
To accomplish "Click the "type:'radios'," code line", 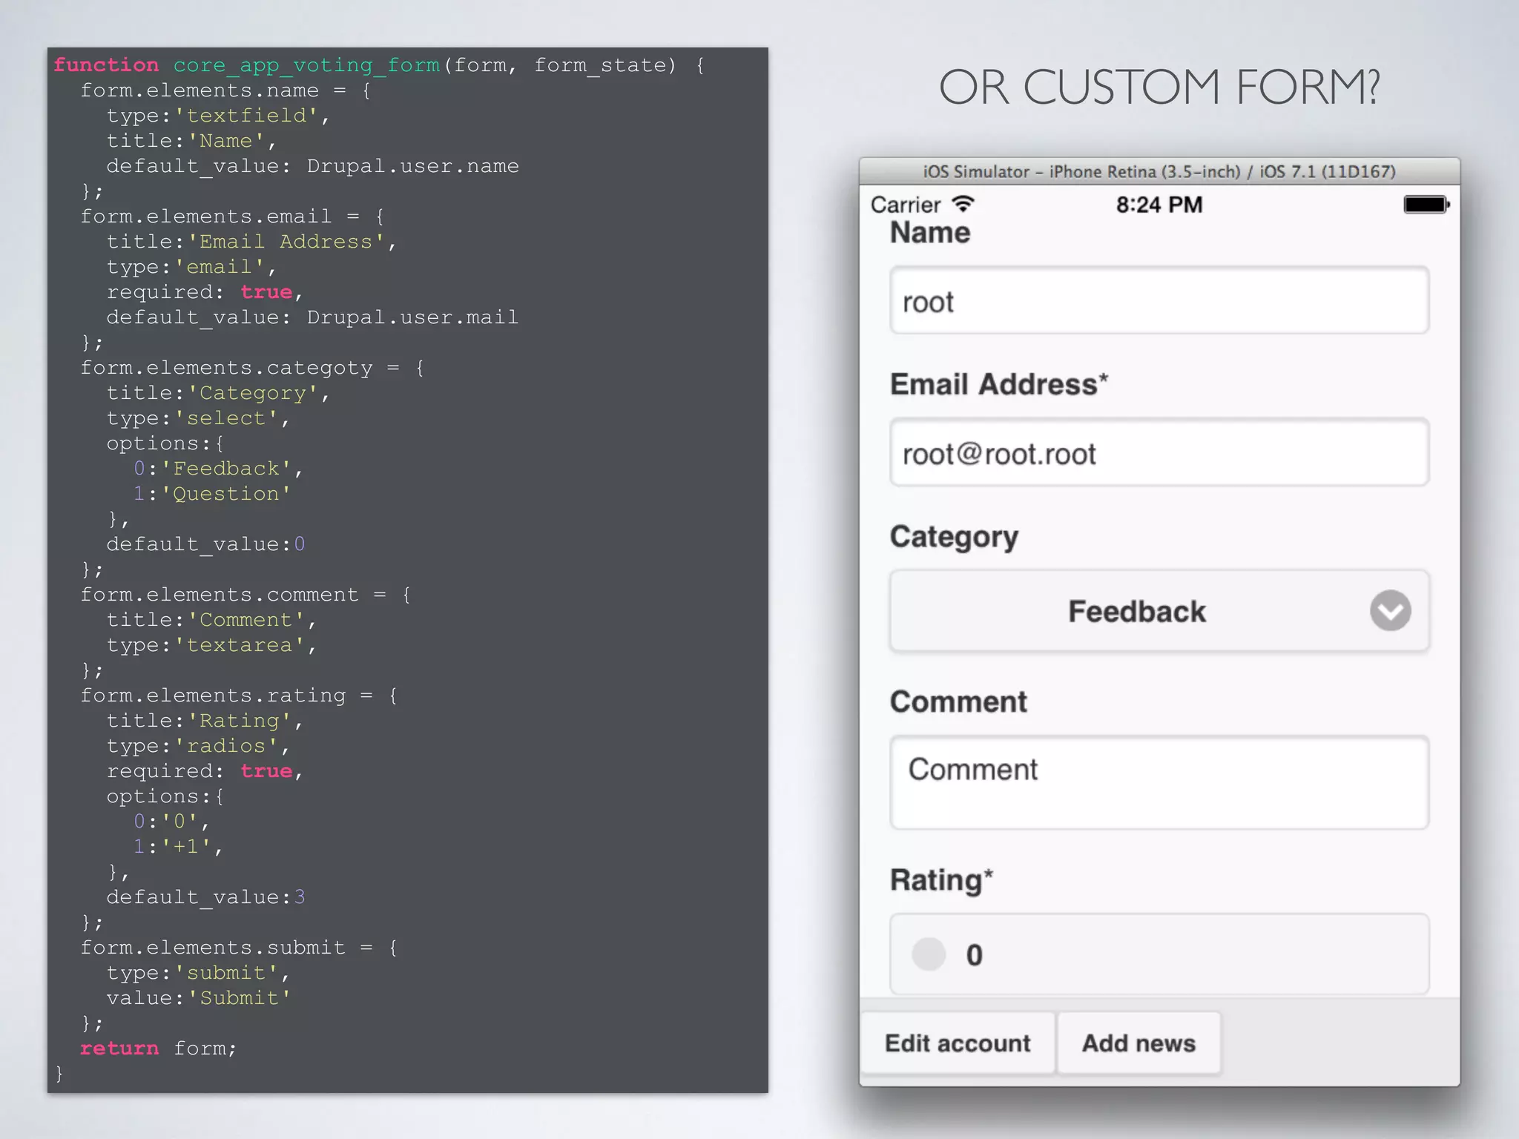I will click(x=198, y=746).
